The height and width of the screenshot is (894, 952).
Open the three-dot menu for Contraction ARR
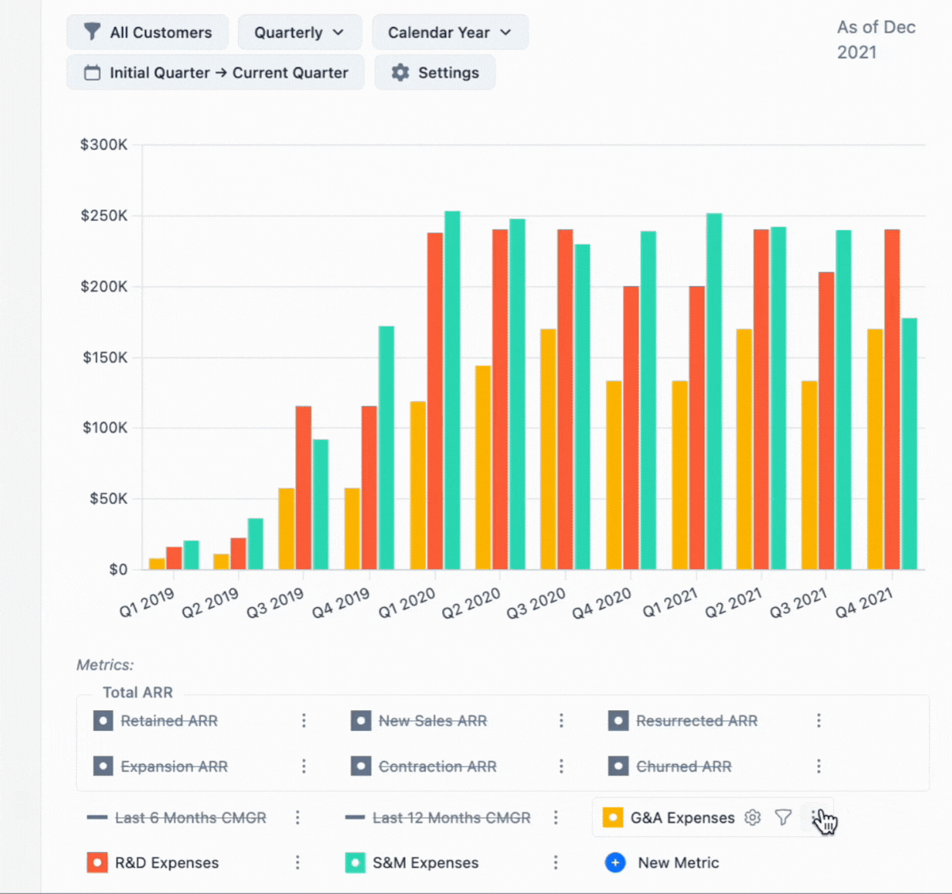561,766
